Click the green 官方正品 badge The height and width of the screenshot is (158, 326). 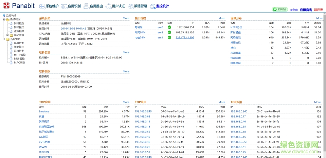pyautogui.click(x=280, y=10)
